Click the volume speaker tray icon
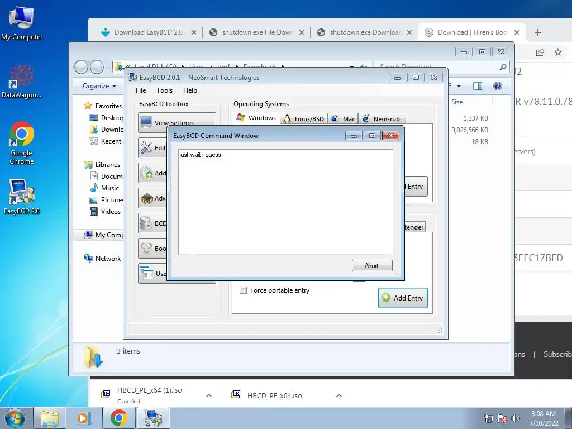 click(x=515, y=418)
